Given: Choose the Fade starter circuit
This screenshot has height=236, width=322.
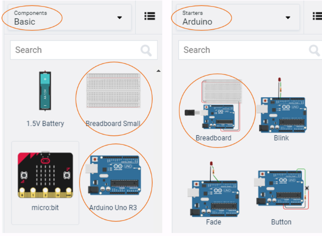Looking at the screenshot, I should pyautogui.click(x=214, y=194).
